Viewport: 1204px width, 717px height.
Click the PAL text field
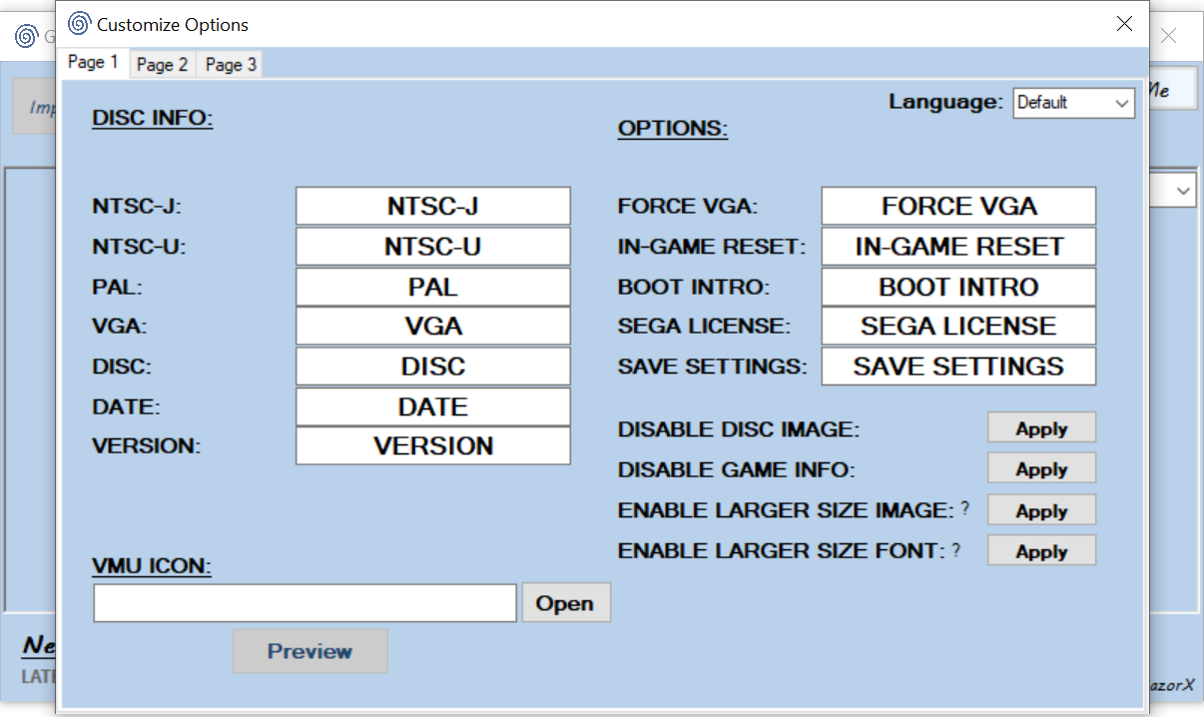pyautogui.click(x=432, y=287)
